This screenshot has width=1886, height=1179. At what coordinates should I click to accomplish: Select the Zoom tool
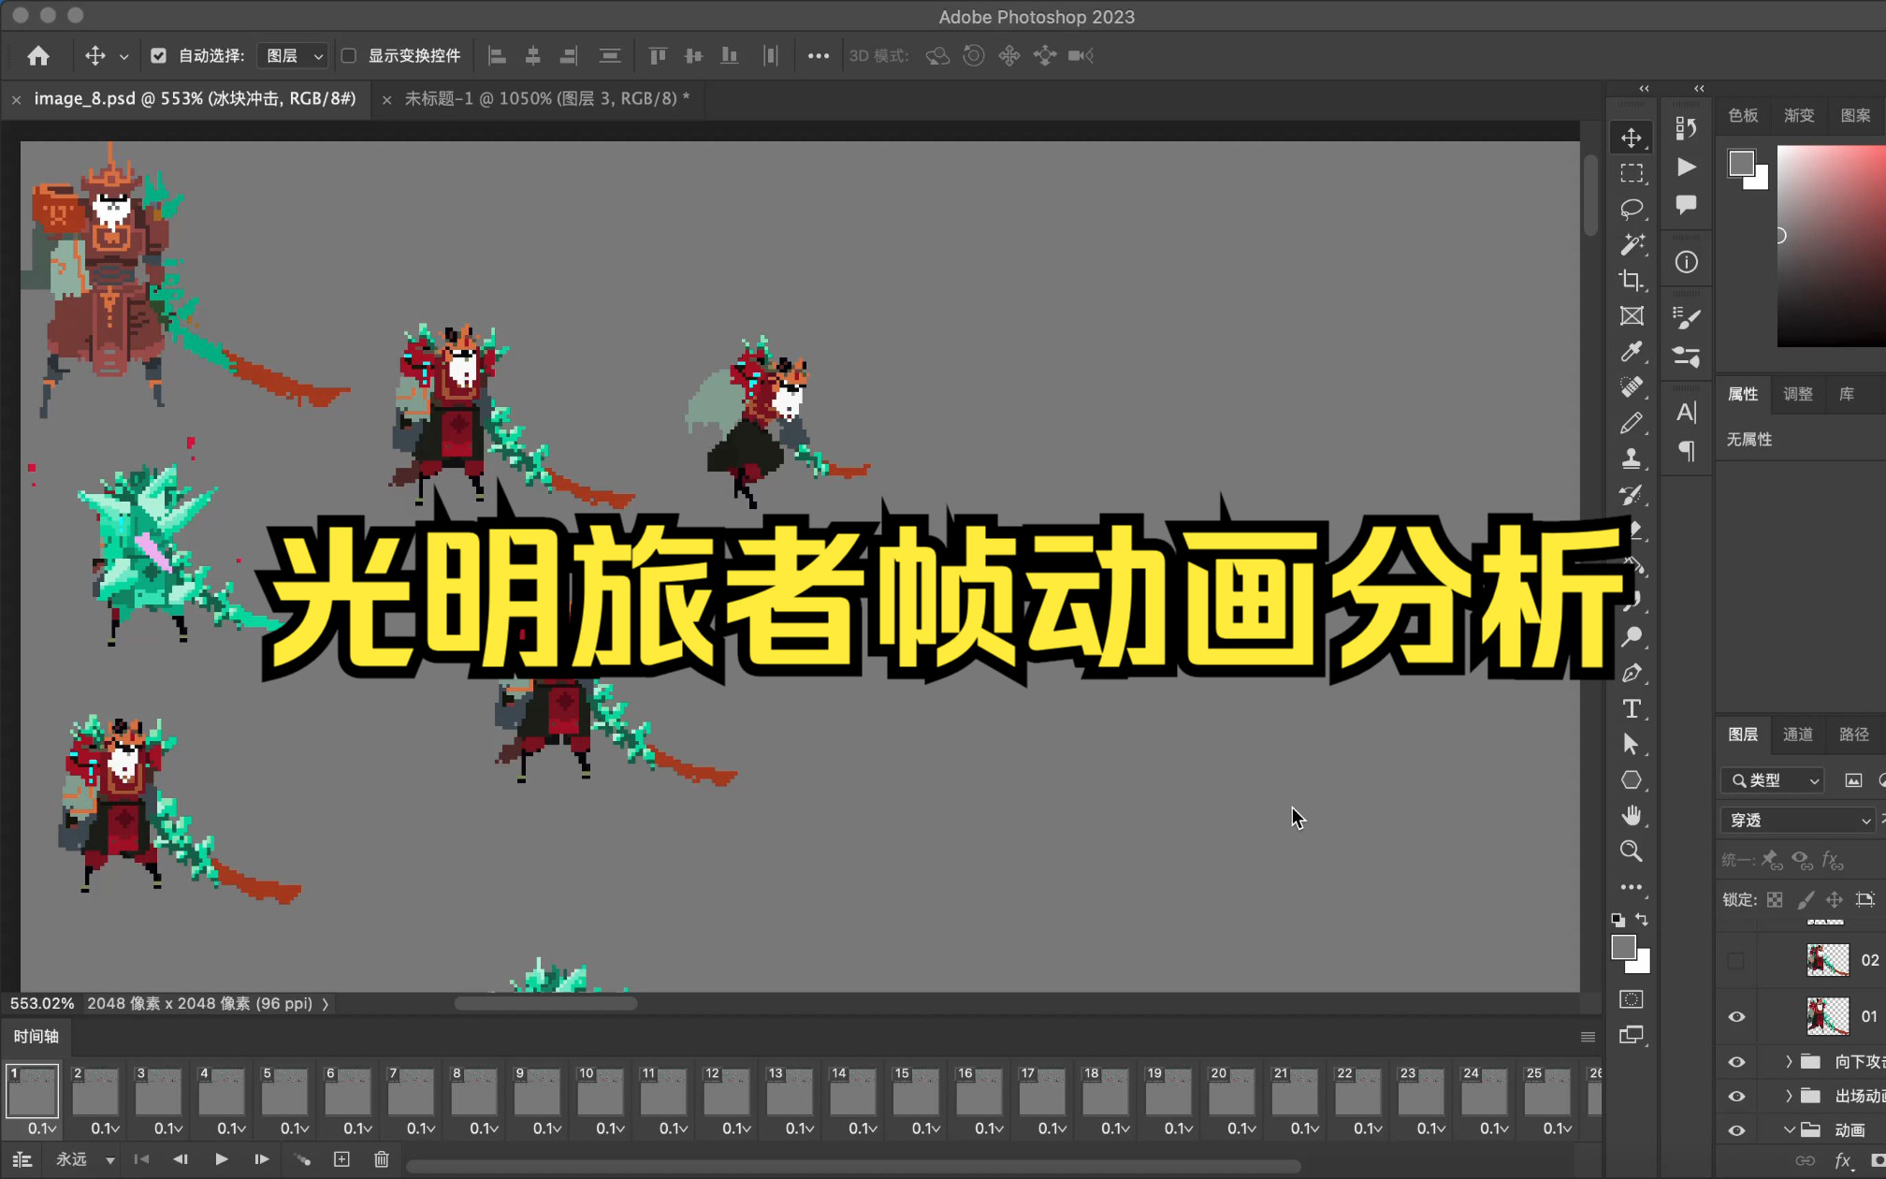click(x=1632, y=851)
